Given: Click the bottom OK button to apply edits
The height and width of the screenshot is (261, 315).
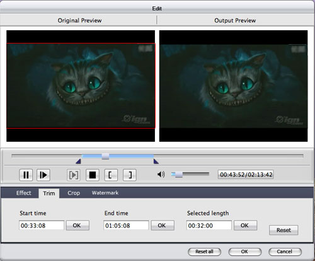Looking at the screenshot, I should (244, 252).
